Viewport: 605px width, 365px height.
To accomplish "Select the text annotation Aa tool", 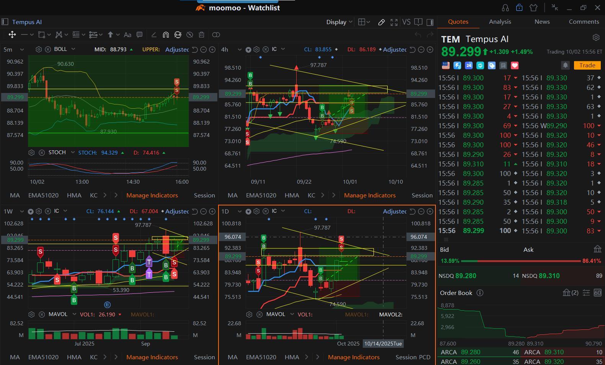I will [127, 35].
